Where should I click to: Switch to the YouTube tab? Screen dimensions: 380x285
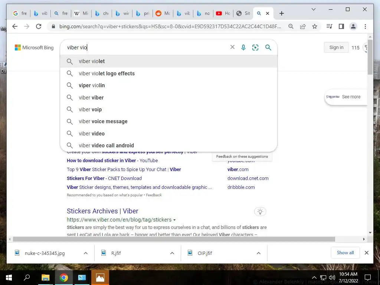(223, 14)
